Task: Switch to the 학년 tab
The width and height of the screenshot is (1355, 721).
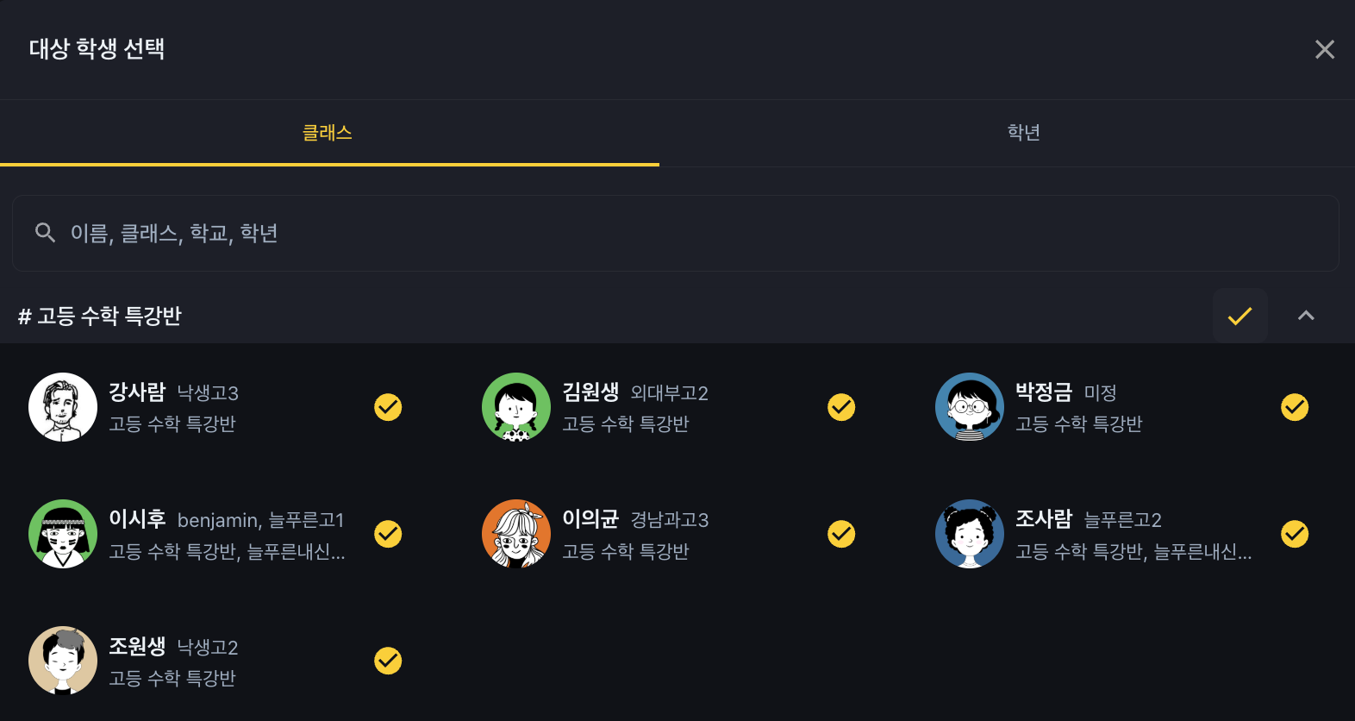Action: (1023, 133)
